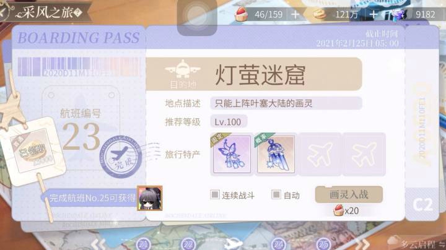The width and height of the screenshot is (446, 250).
Task: Select flight number 21 on the route
Action: (143, 244)
